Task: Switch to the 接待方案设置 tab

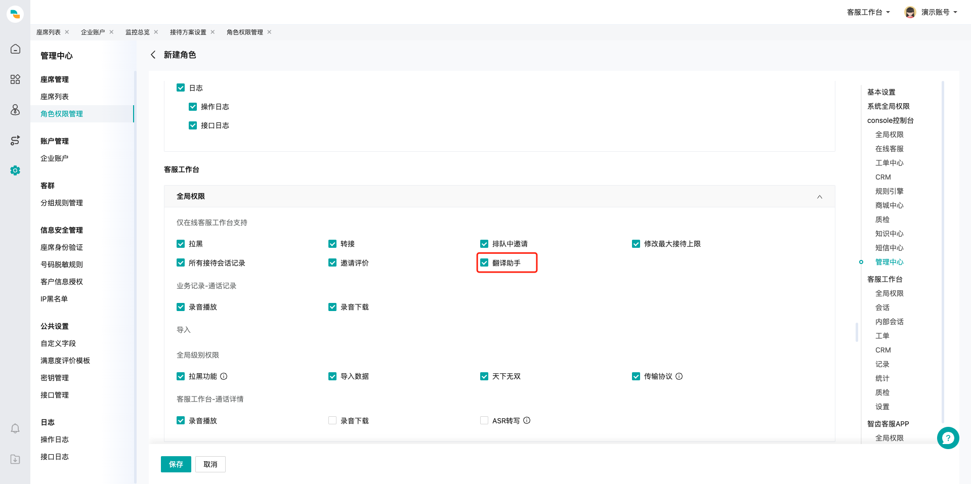Action: pos(188,32)
